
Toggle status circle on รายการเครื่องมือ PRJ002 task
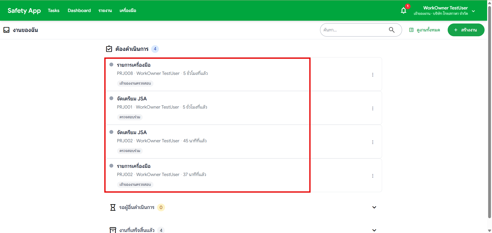[111, 166]
